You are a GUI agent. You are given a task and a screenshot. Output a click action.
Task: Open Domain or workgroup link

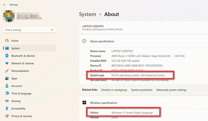(114, 90)
